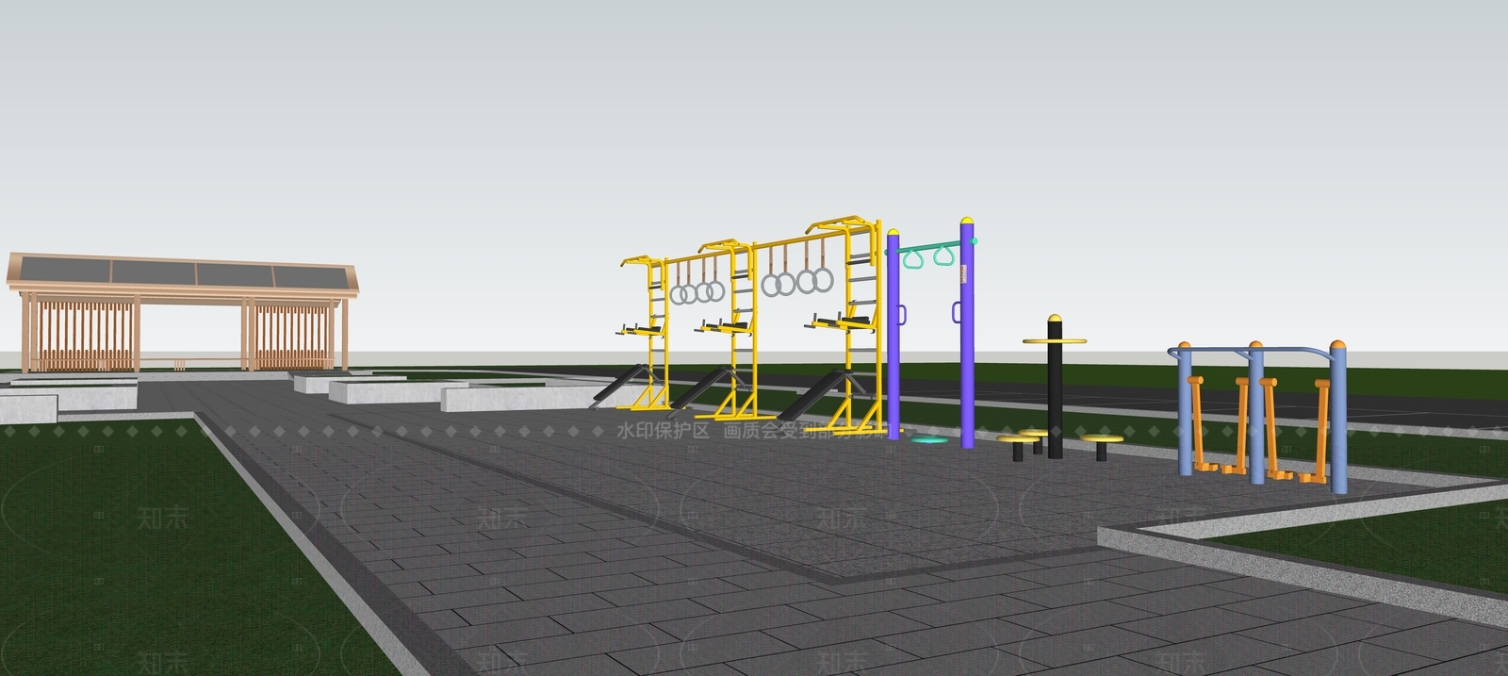
Task: Select the black post with yellow disc top
Action: click(1055, 387)
